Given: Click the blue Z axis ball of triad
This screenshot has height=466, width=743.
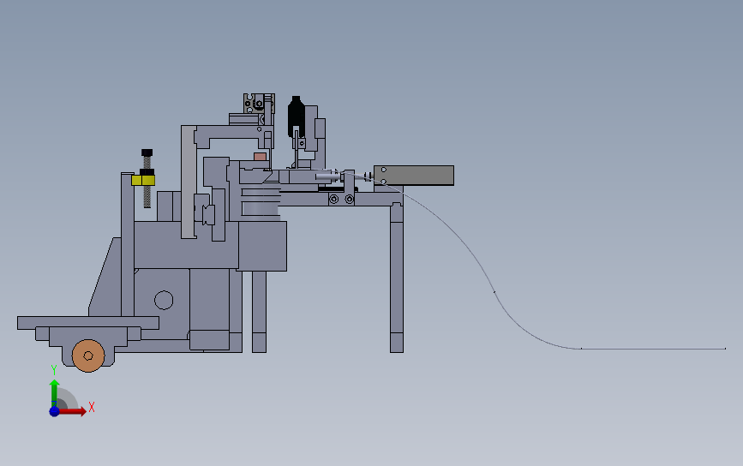Looking at the screenshot, I should 54,411.
